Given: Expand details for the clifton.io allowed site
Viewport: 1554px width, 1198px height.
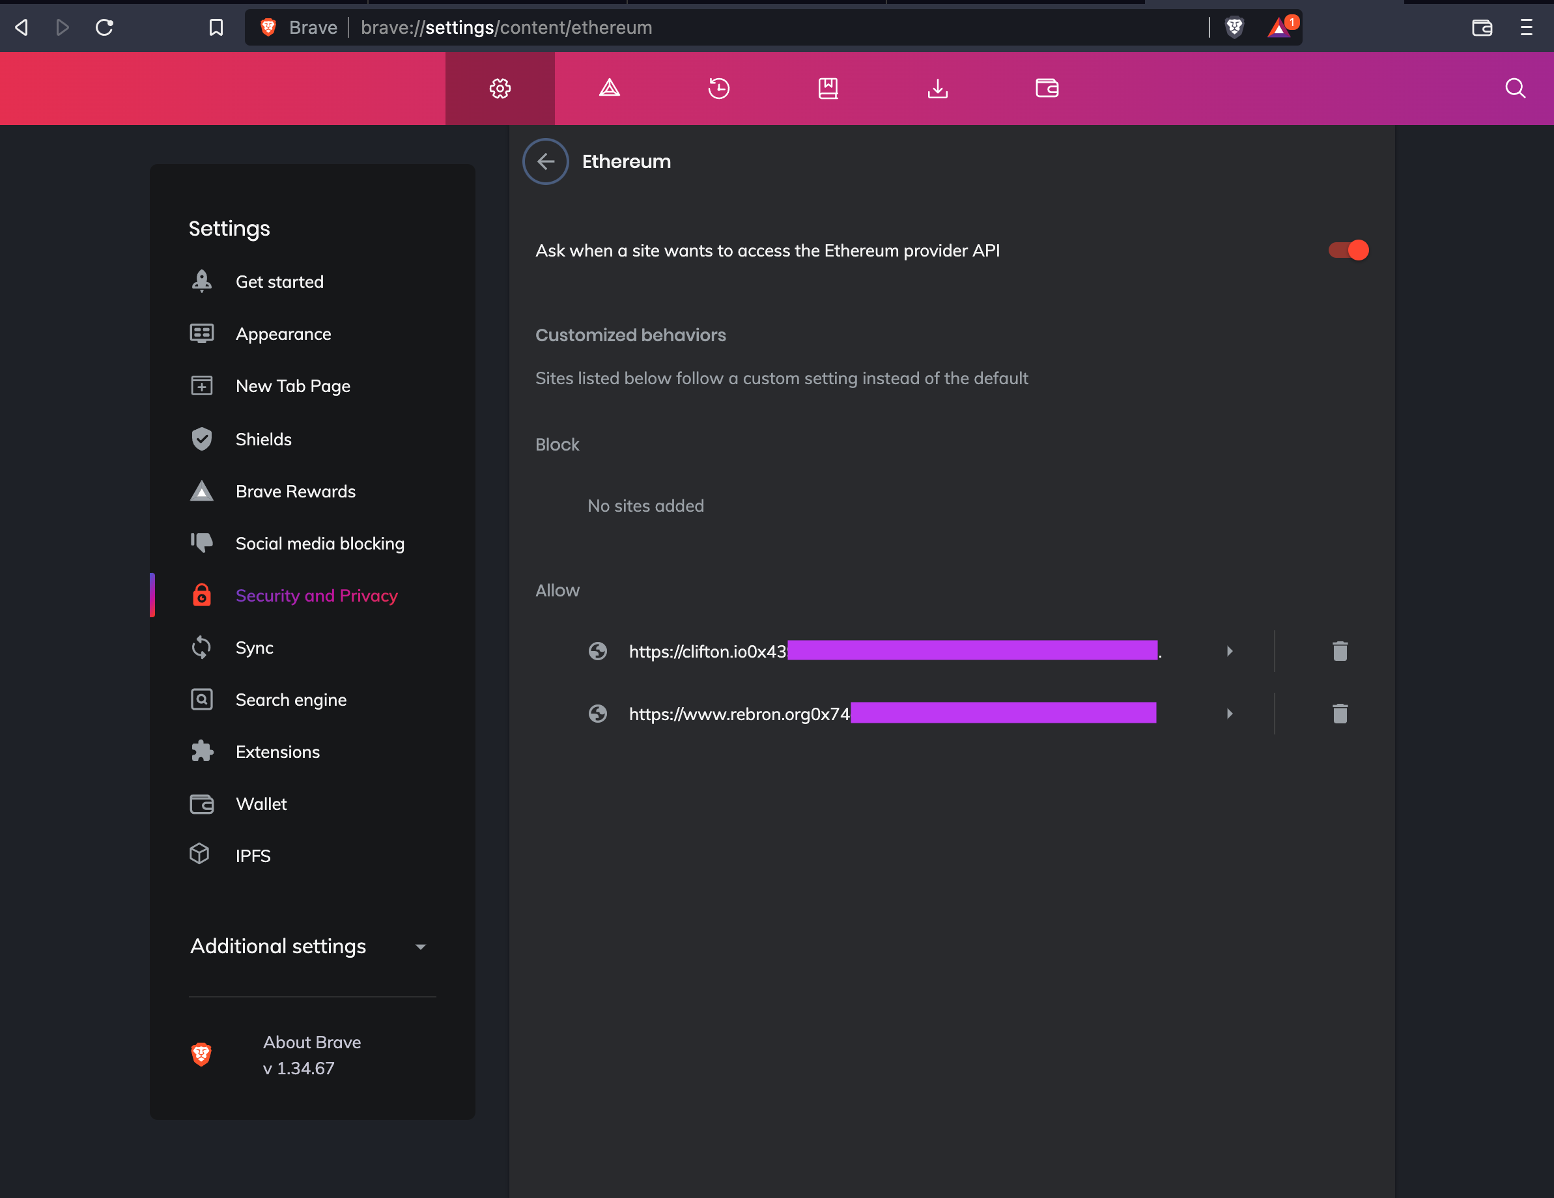Looking at the screenshot, I should point(1230,651).
